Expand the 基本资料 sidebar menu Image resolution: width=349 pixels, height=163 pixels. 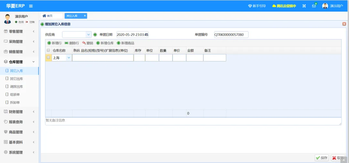coord(19,142)
